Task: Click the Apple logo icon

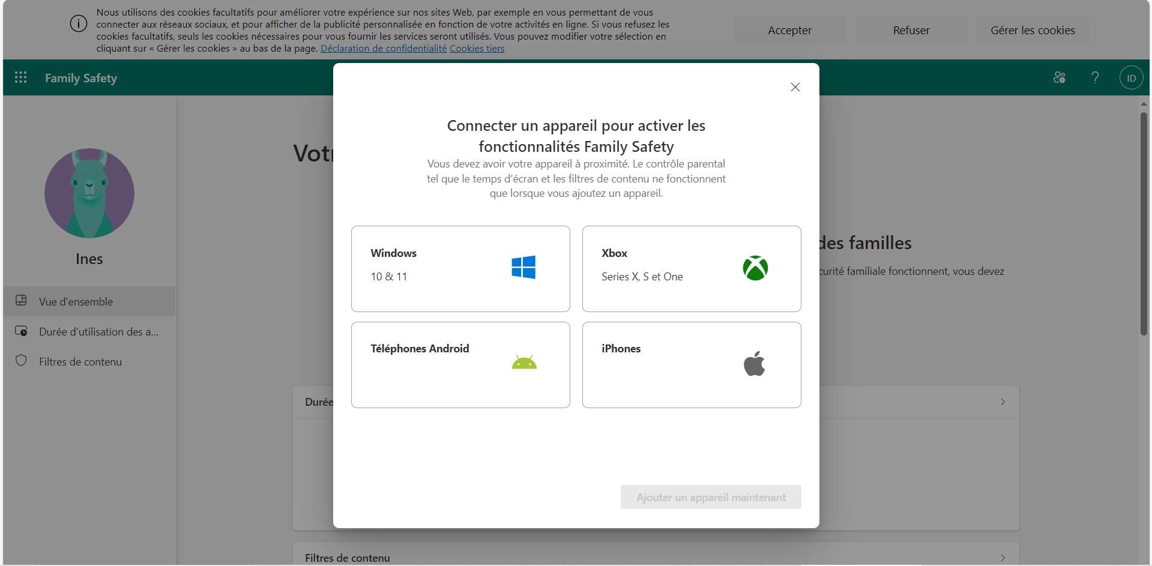Action: pyautogui.click(x=755, y=364)
